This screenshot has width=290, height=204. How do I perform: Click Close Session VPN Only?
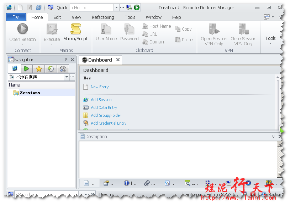click(x=243, y=35)
